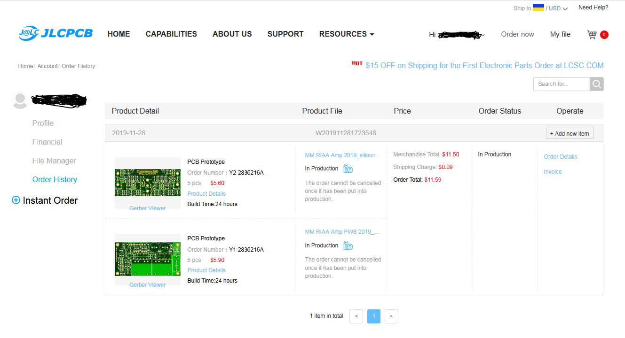625x338 pixels.
Task: Click the Instant Order plus icon
Action: 16,200
